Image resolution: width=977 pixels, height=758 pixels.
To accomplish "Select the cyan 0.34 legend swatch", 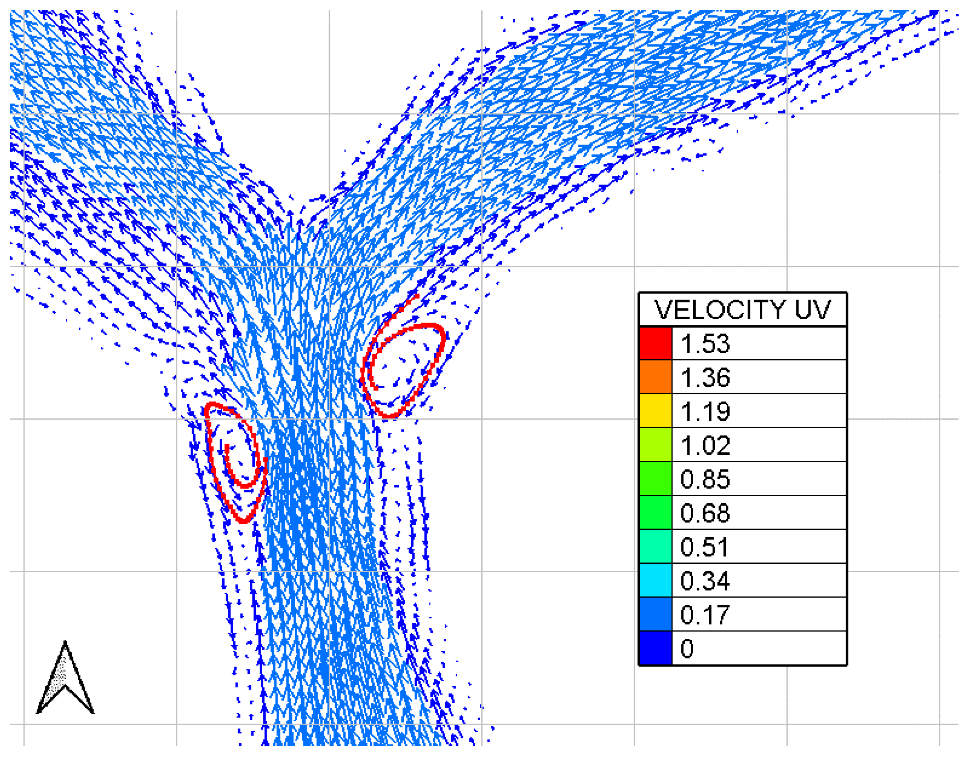I will coord(656,581).
